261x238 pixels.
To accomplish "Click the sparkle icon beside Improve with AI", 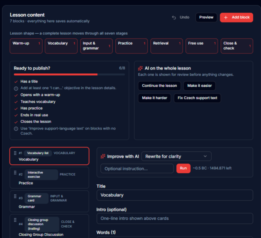I will (103, 156).
